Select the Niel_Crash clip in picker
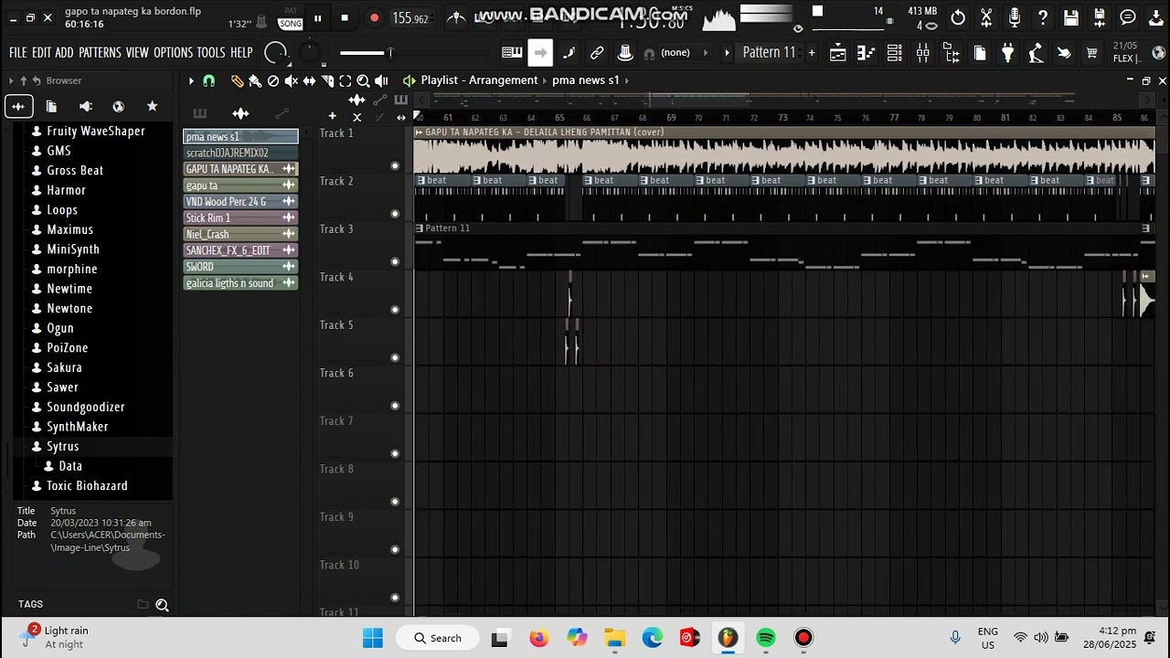Viewport: 1170px width, 658px height. coord(240,234)
